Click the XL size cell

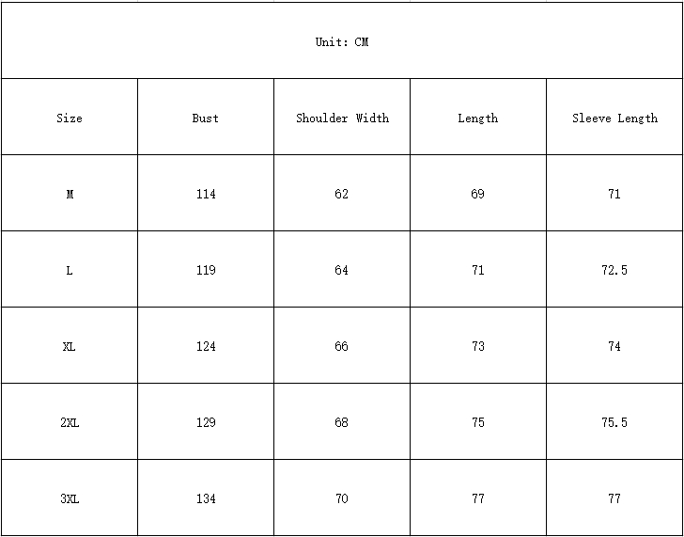[70, 347]
